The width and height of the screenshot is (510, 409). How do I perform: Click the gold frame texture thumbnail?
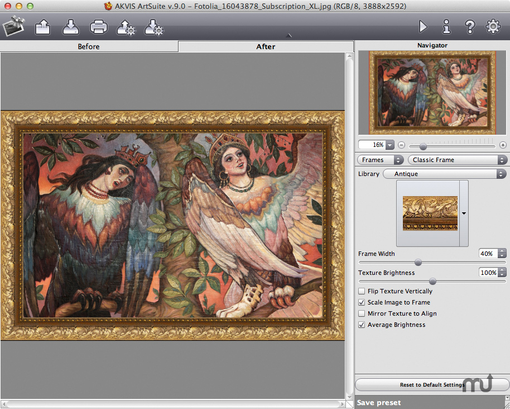point(430,213)
